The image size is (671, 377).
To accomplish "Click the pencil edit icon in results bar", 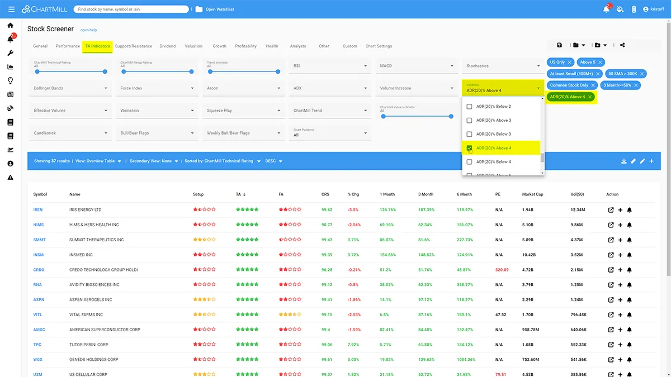I will pyautogui.click(x=642, y=161).
